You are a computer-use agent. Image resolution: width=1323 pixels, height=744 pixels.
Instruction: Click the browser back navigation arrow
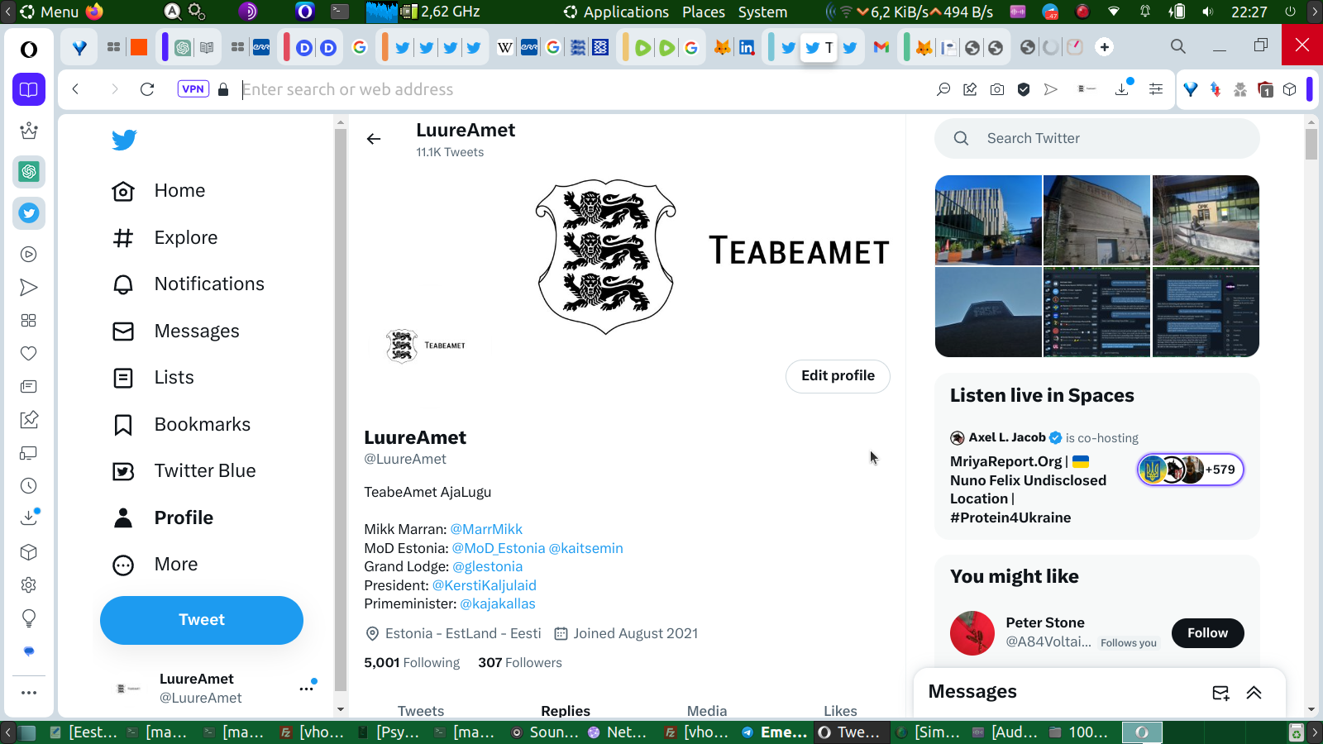[75, 89]
